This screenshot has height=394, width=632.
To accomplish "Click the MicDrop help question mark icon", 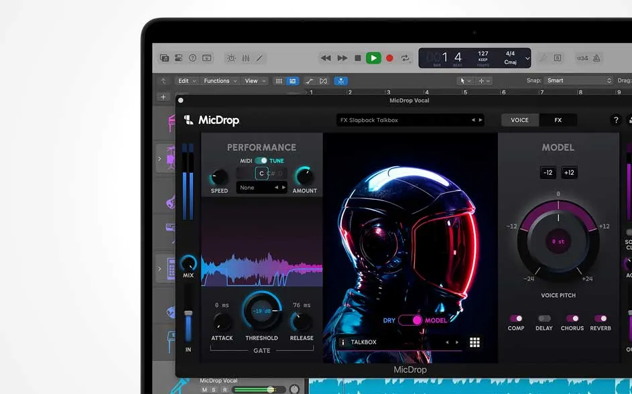I will point(615,120).
